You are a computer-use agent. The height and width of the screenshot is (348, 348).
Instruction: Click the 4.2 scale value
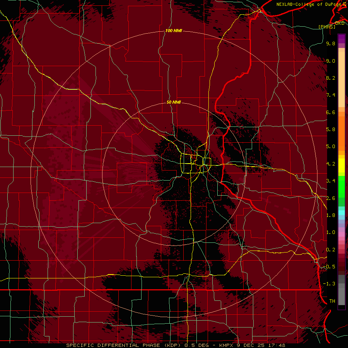[x=331, y=164]
